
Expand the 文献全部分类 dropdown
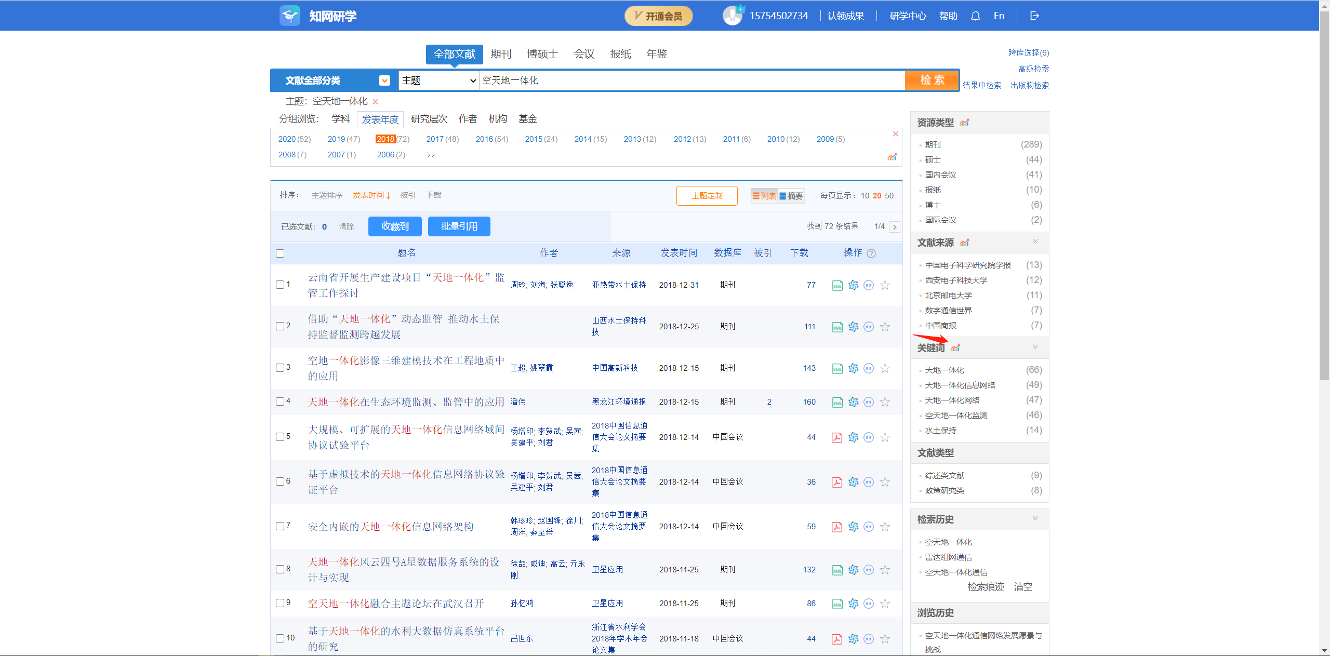pos(384,81)
